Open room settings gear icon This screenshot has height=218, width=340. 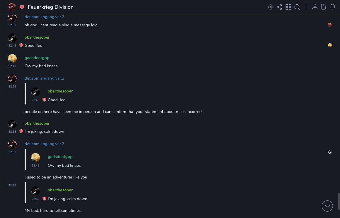271,7
